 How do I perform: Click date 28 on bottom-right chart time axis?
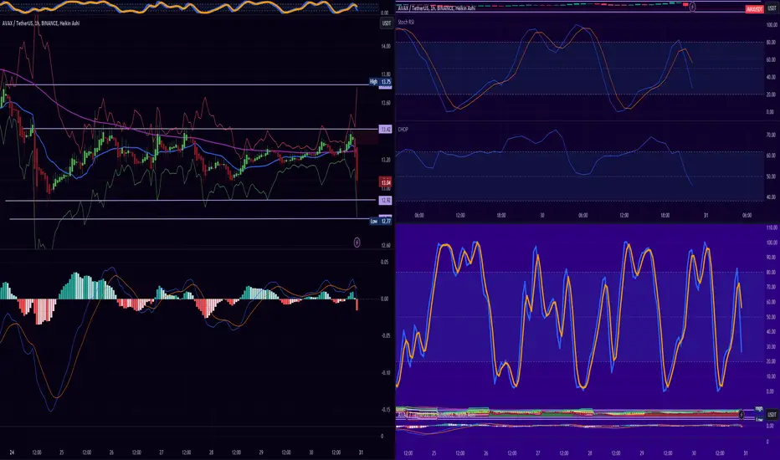pyautogui.click(x=590, y=453)
